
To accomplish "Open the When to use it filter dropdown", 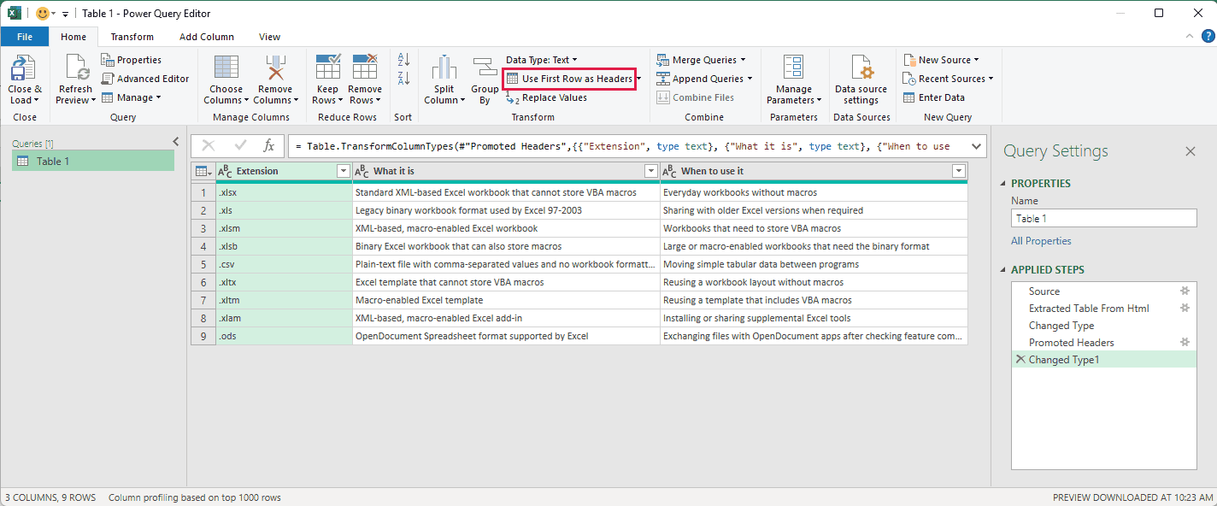I will pos(958,171).
